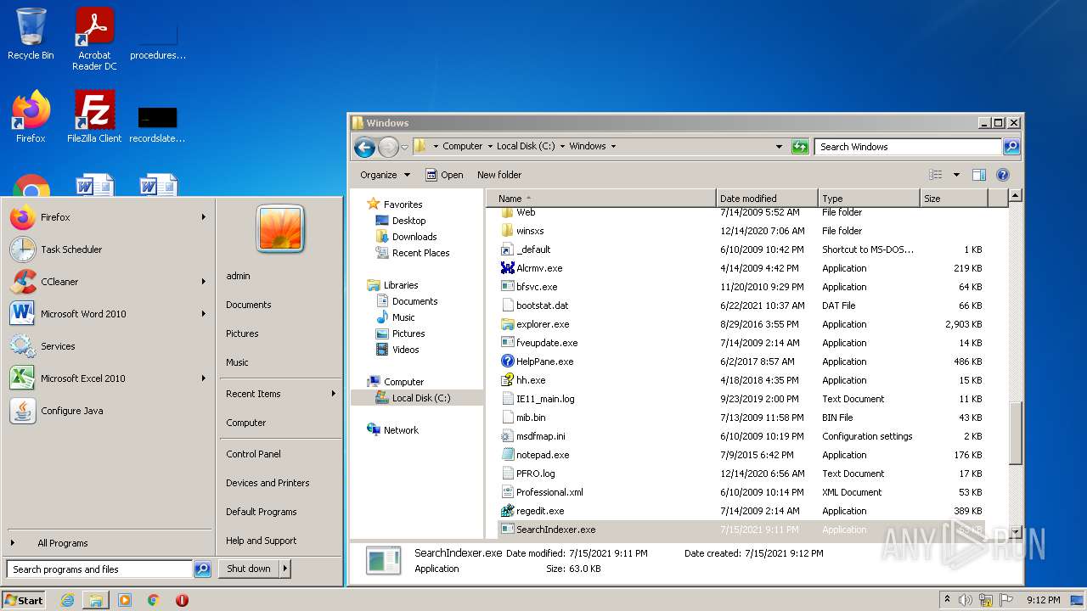Open the change view options dropdown arrow
The height and width of the screenshot is (611, 1087).
[956, 175]
